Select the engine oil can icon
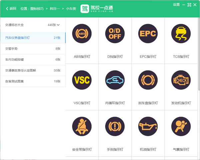This screenshot has width=200, height=160. click(x=148, y=127)
